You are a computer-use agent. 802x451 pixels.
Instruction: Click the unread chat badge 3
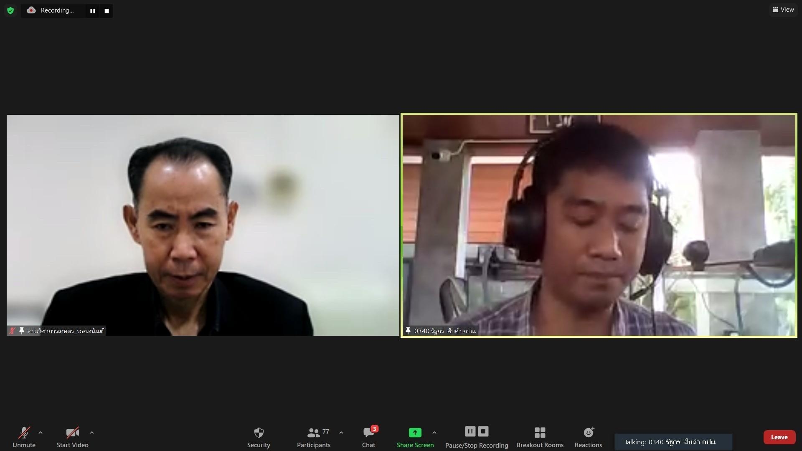coord(375,429)
